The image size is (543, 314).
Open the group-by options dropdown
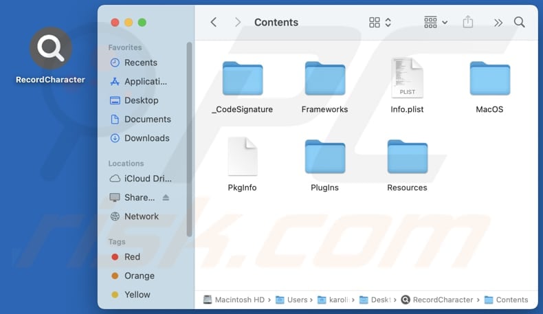tap(436, 23)
